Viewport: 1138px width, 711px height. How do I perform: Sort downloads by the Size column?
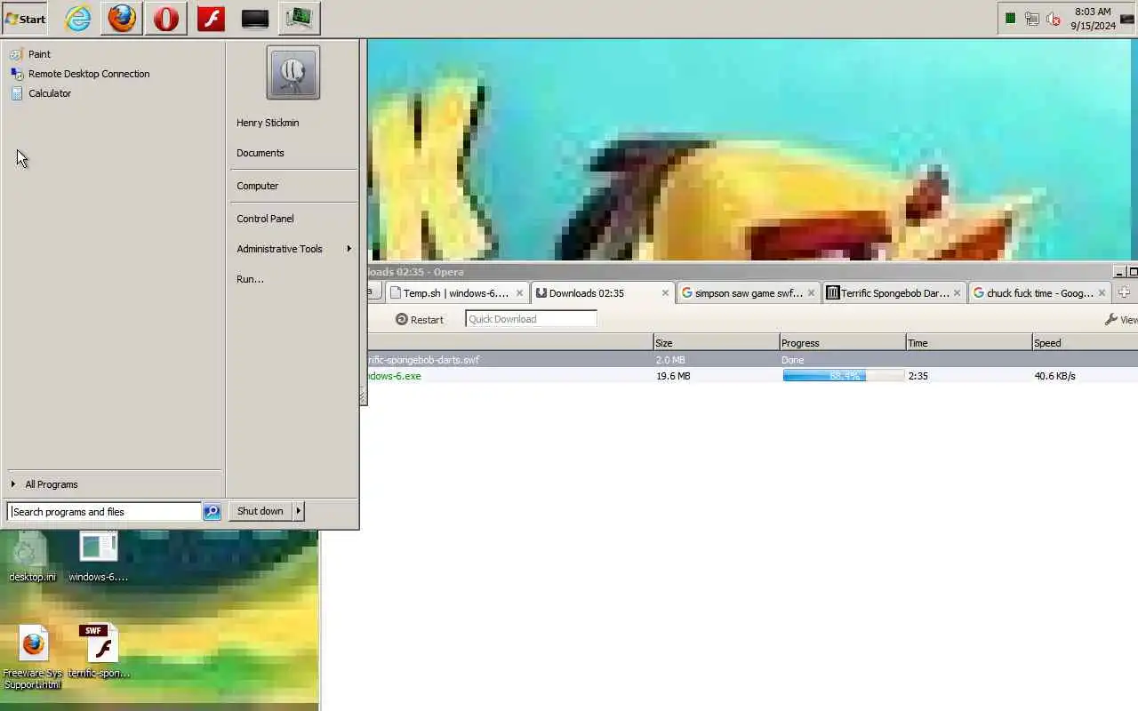pos(716,343)
